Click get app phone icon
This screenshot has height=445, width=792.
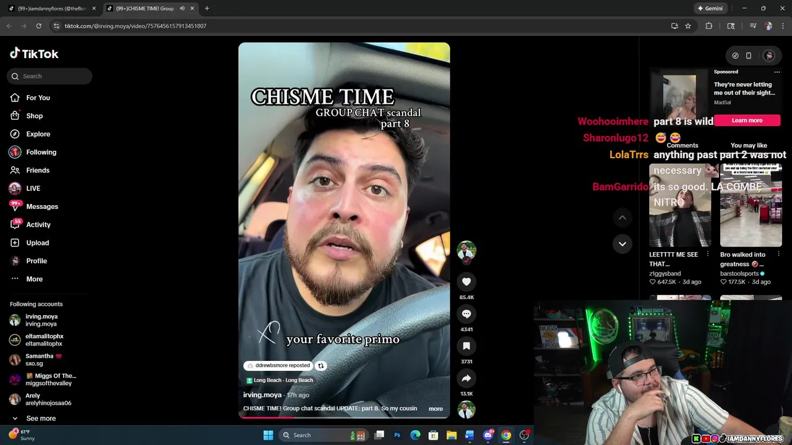749,56
